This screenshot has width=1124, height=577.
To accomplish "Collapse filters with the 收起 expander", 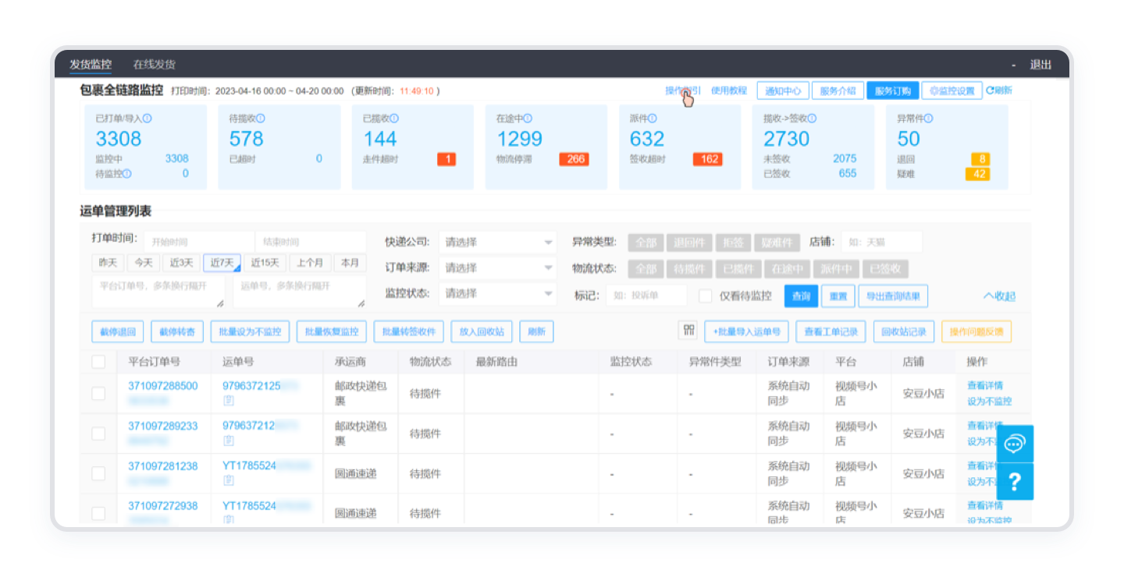I will (999, 296).
